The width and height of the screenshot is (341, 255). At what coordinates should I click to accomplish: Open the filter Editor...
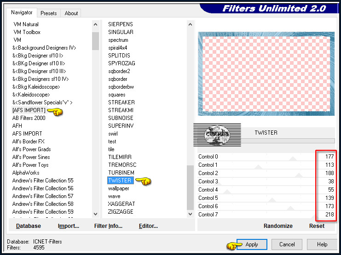(148, 226)
